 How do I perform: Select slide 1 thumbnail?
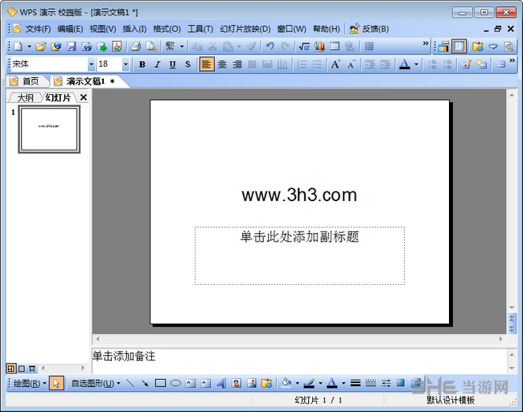[49, 129]
